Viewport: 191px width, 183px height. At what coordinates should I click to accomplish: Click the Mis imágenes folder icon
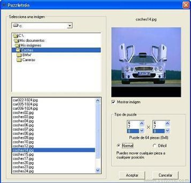point(17,45)
